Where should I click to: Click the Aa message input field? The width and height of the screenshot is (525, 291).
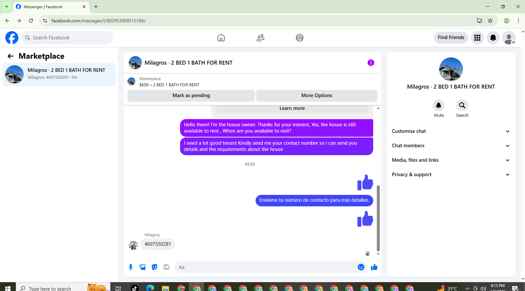[267, 267]
